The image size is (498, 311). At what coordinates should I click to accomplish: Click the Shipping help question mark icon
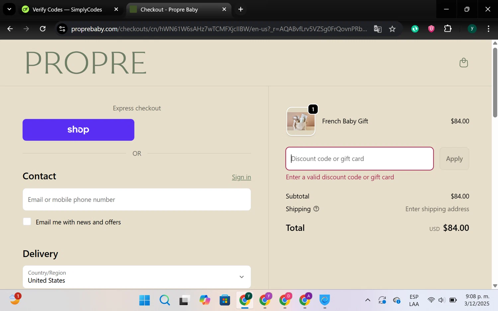pyautogui.click(x=316, y=209)
